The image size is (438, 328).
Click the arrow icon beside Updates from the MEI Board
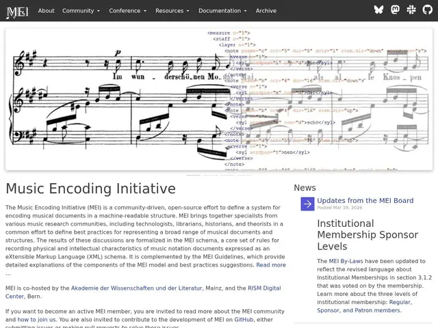pos(307,204)
